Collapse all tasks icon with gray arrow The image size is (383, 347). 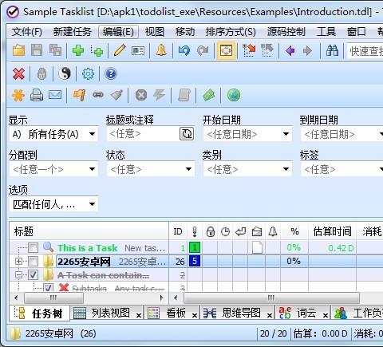[x=267, y=50]
